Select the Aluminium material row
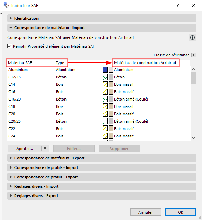 click(x=99, y=70)
